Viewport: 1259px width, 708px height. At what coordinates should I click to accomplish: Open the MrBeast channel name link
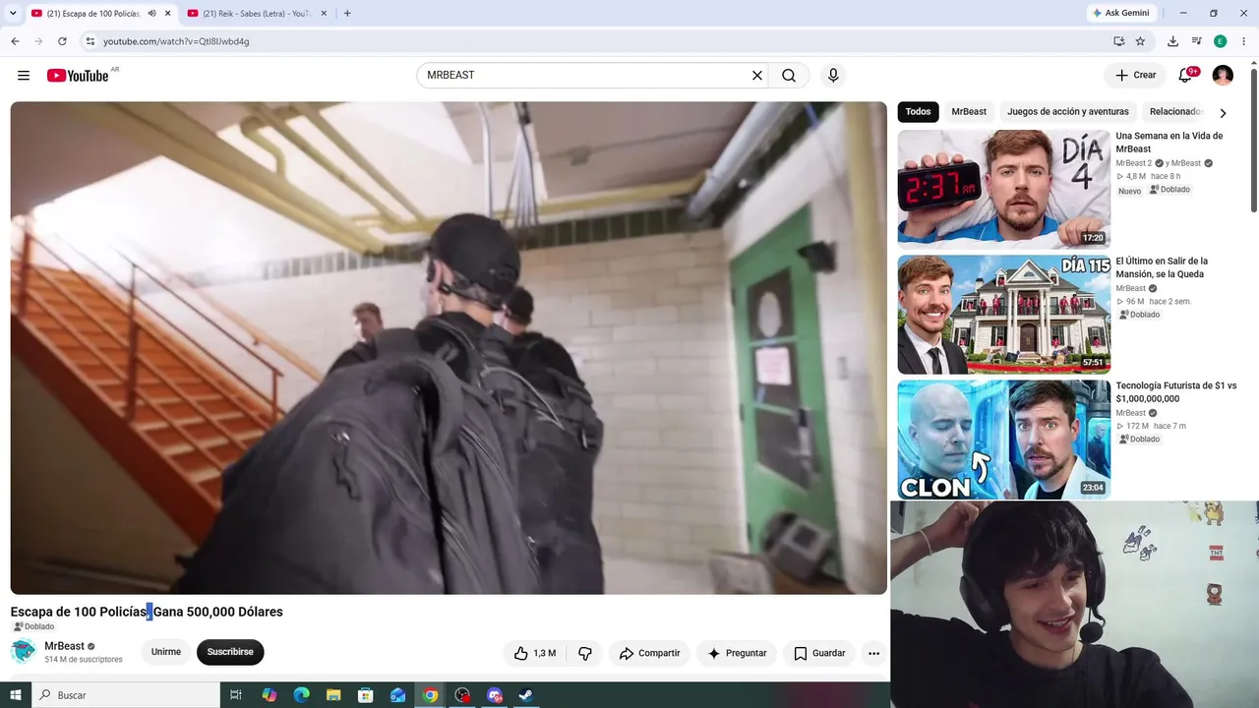pyautogui.click(x=64, y=646)
